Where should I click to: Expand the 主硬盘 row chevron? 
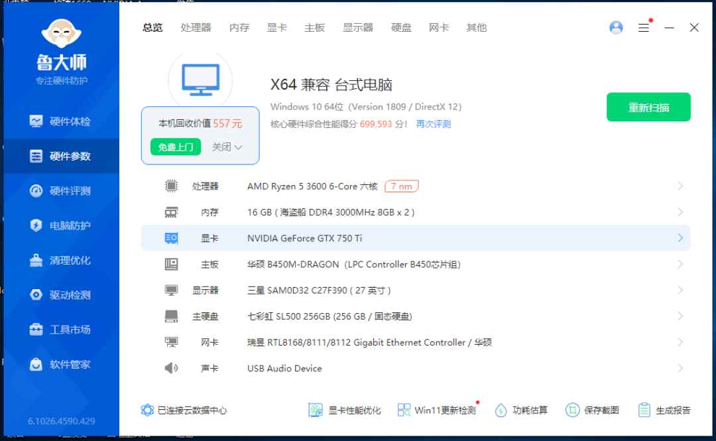pos(680,316)
